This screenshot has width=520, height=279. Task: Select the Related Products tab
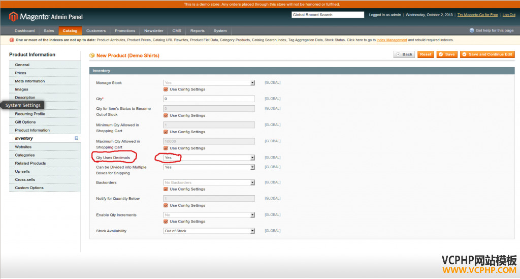point(45,163)
